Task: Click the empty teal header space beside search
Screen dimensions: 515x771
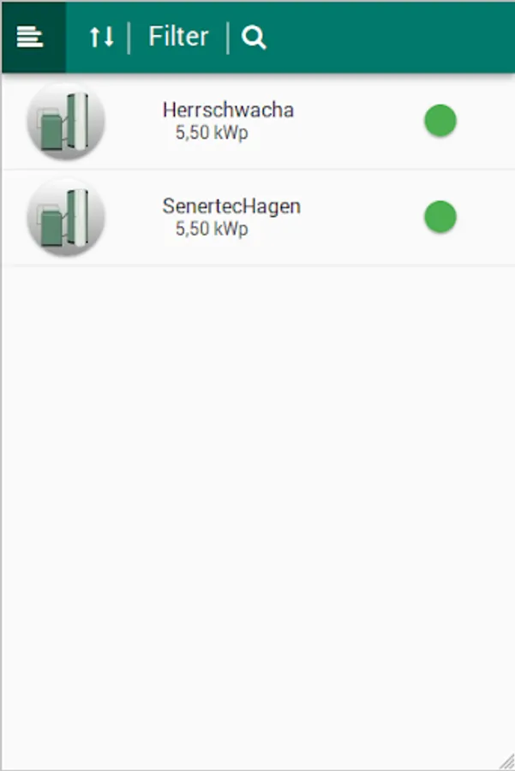Action: (391, 37)
